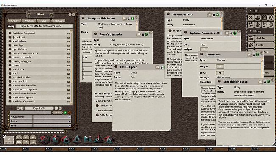
Task: Click green ID icon on Grimbreaker window
Action: pyautogui.click(x=257, y=55)
